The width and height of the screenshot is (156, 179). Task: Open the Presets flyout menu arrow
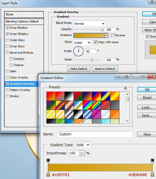pos(125,88)
